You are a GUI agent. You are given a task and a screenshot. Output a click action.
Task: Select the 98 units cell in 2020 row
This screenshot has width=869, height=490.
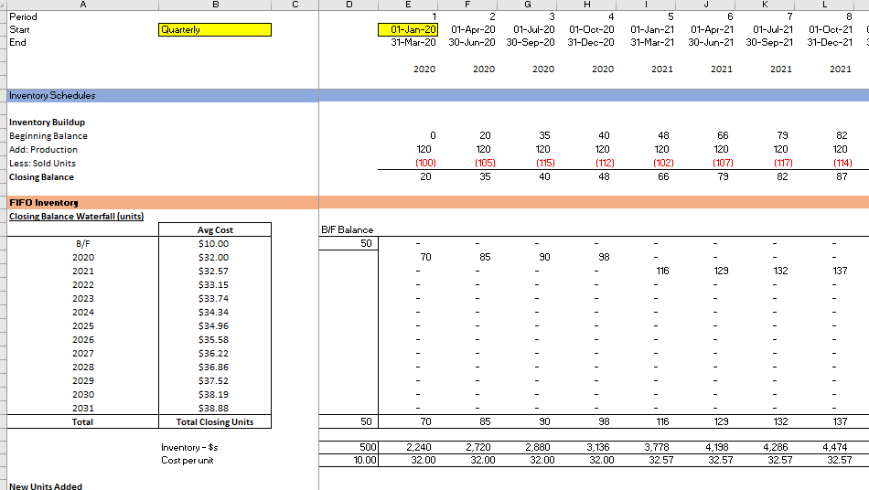click(x=586, y=258)
